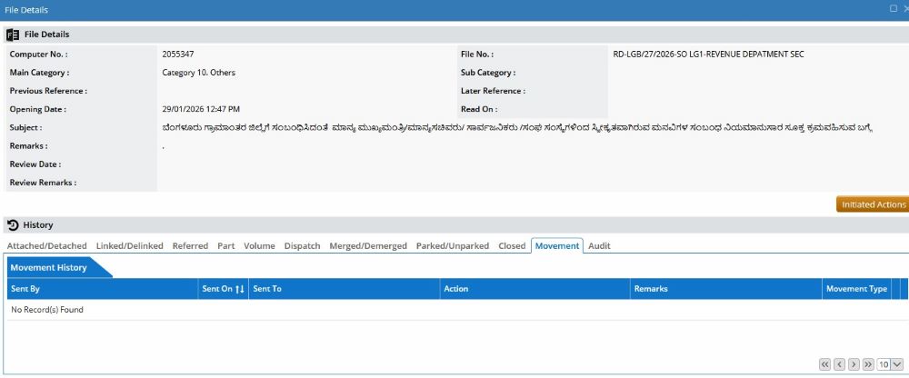Go to previous page of results
909x378 pixels.
pyautogui.click(x=840, y=364)
